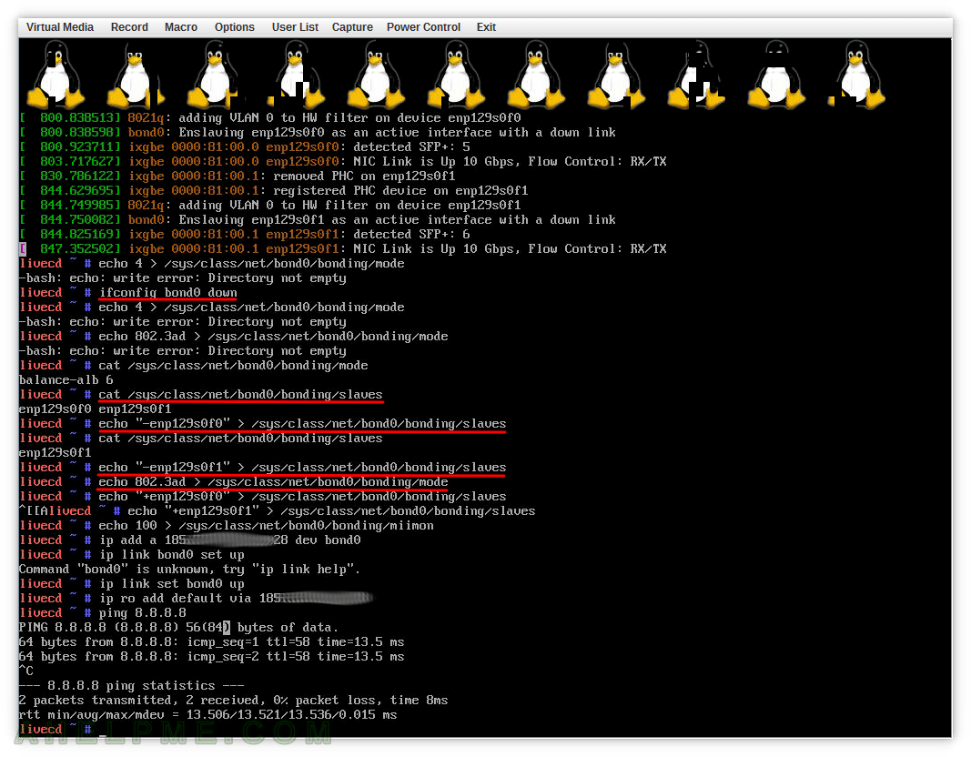Click 'Enslaving enp129s0f1' bond0 log line
Viewport: 971px width, 757px height.
(x=318, y=220)
